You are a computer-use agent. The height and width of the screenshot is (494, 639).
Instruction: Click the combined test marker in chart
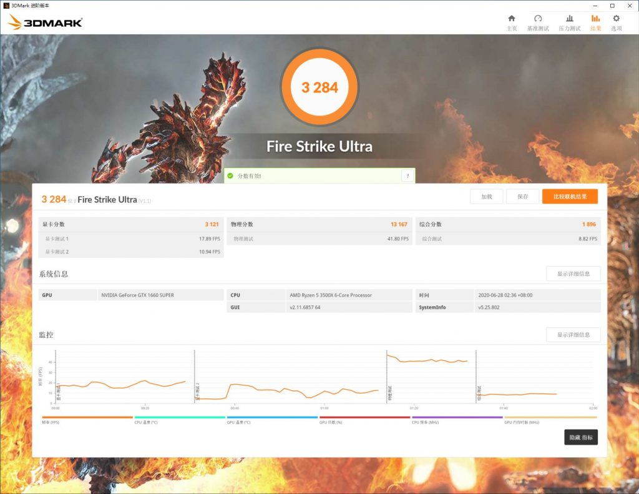pyautogui.click(x=479, y=392)
